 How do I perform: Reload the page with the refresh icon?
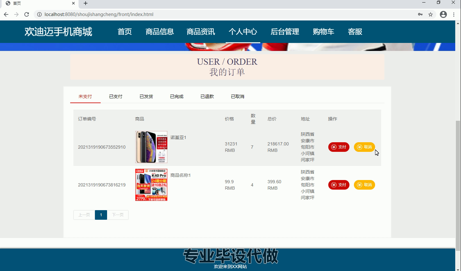click(x=27, y=14)
